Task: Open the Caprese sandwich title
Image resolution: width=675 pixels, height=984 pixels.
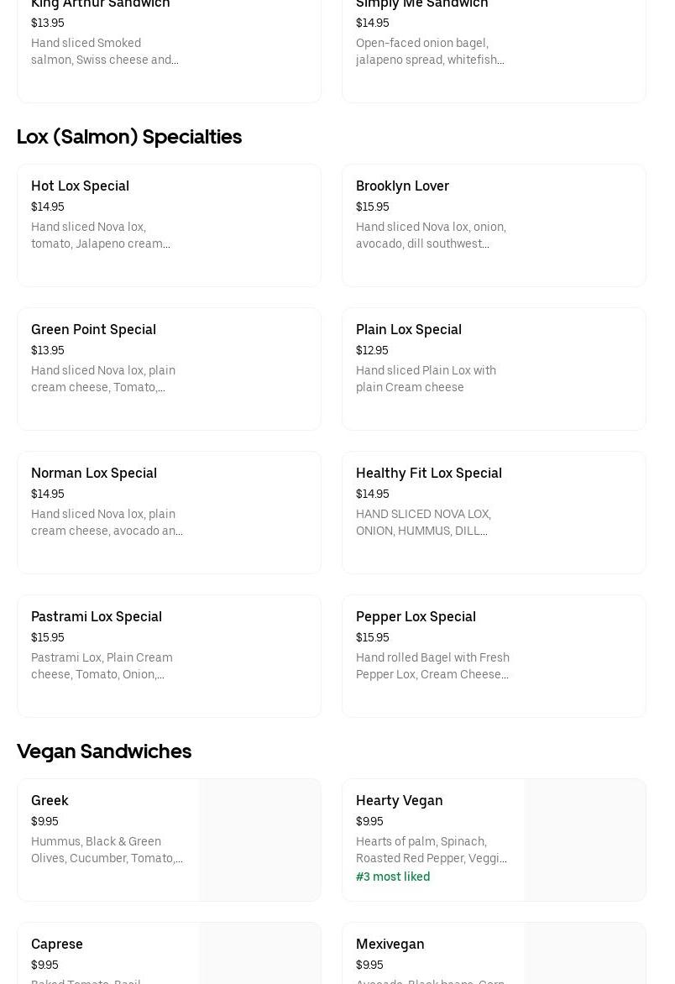Action: [x=57, y=944]
